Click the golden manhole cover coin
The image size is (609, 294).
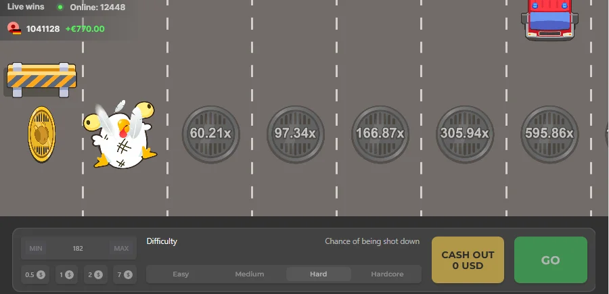tap(41, 134)
